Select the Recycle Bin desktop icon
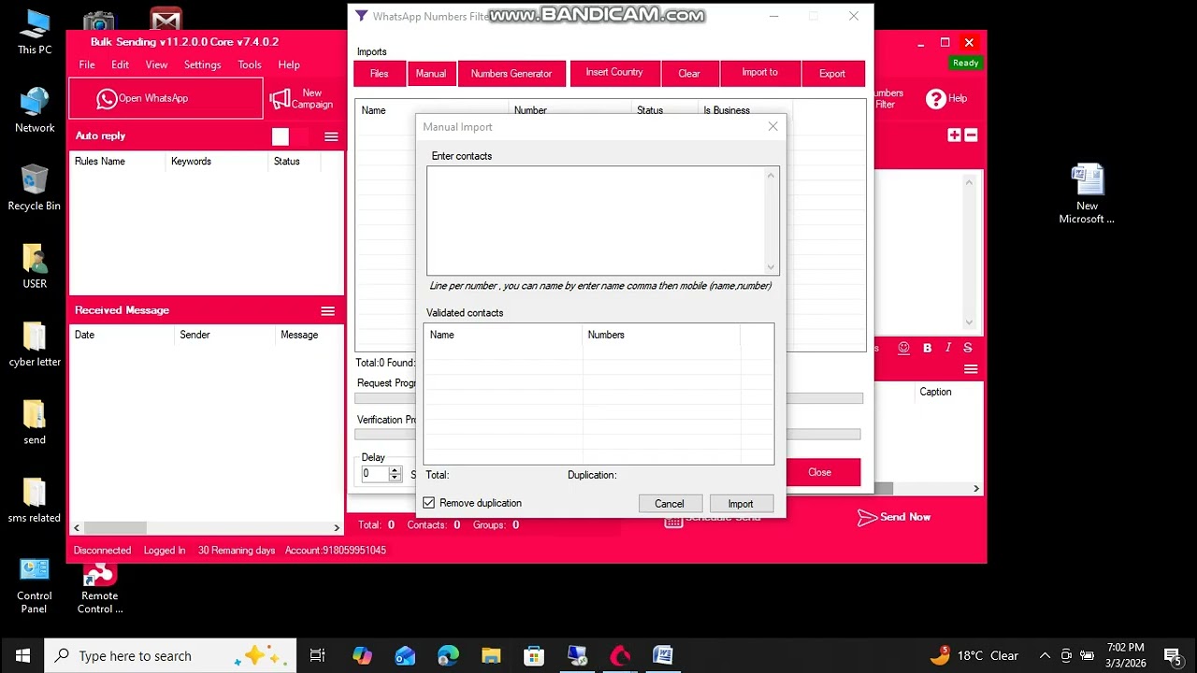Image resolution: width=1197 pixels, height=673 pixels. pos(35,188)
